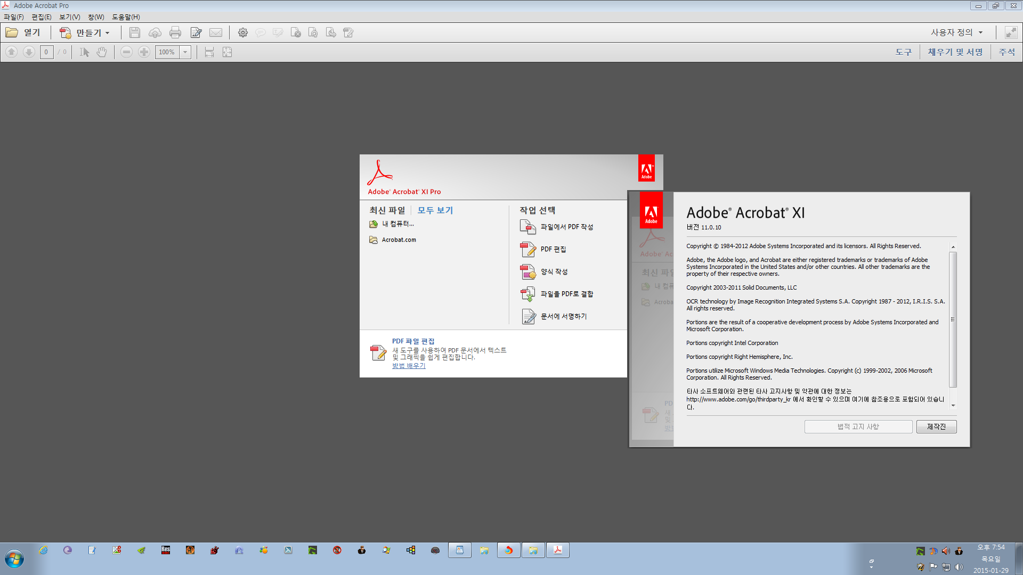Click the 모두 보기 link
Viewport: 1023px width, 575px height.
(x=435, y=210)
